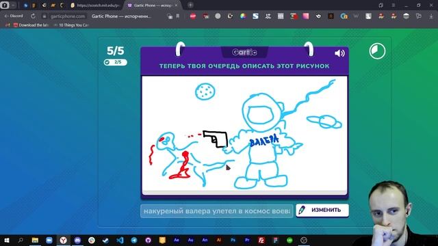Launch Adobe After Effects from taskbar
The height and width of the screenshot is (246, 438).
coord(177,240)
